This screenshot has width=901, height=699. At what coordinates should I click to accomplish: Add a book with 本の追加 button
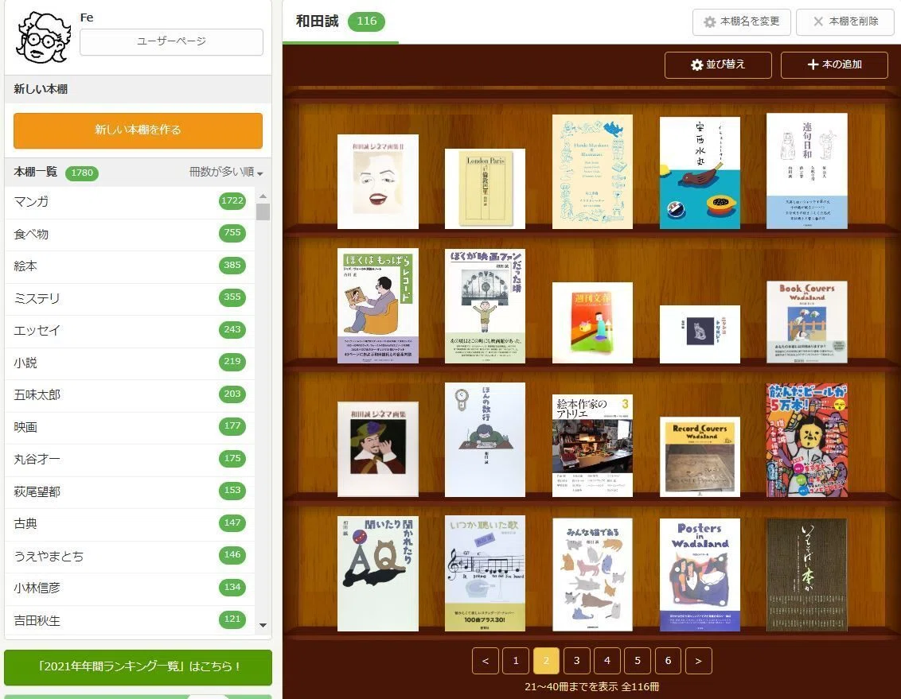pos(834,65)
